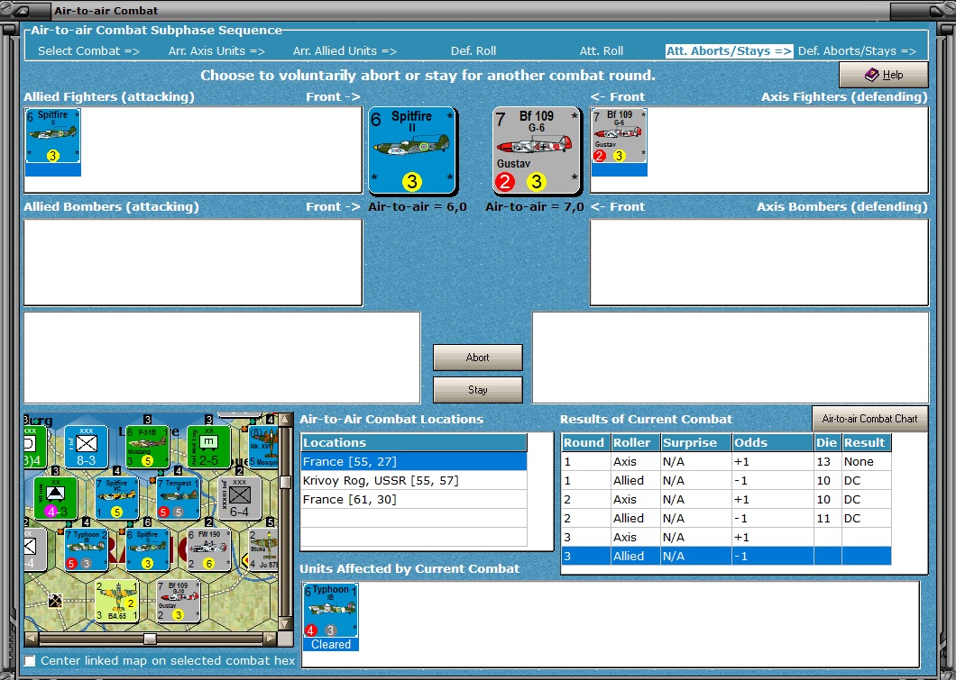Go to Arr. Allied Units subphase
The width and height of the screenshot is (956, 680).
coord(345,51)
